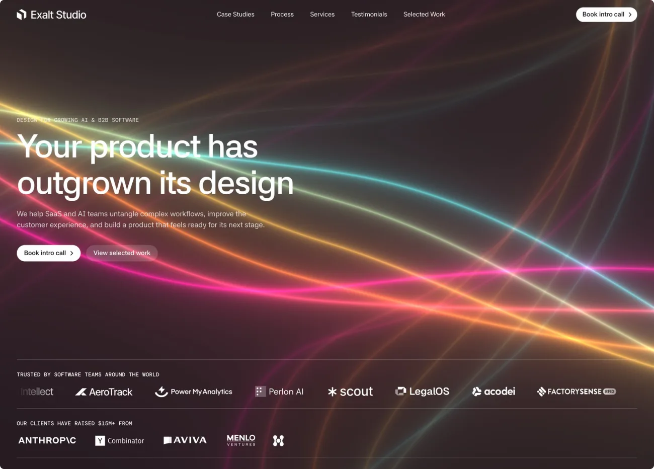Click 'Trusted by software teams around the world' label
The height and width of the screenshot is (469, 654).
[88, 375]
